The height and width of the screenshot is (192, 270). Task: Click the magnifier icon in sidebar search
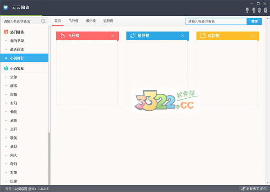44,21
